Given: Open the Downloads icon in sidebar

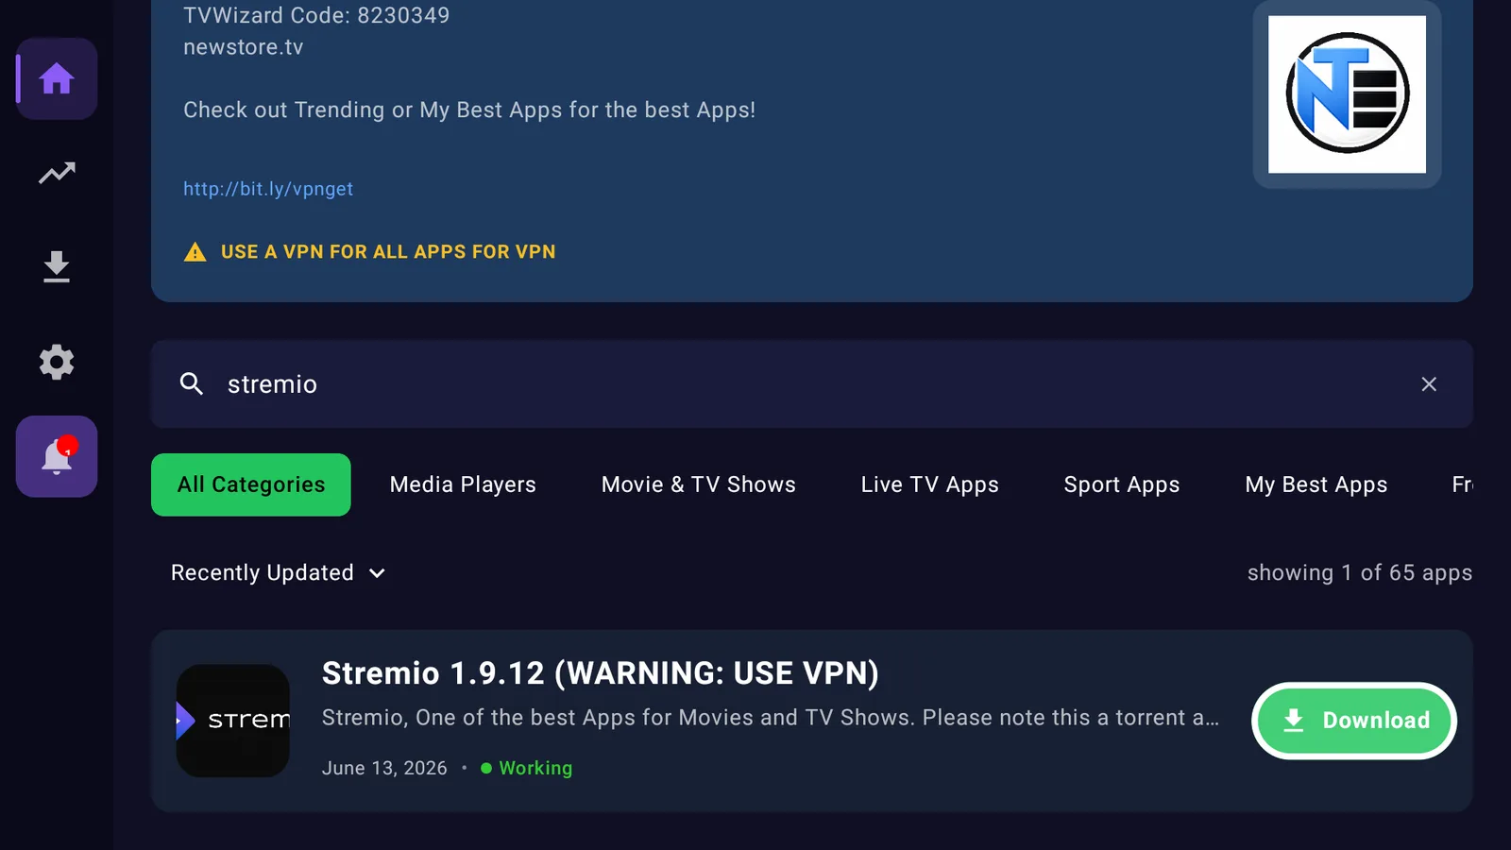Looking at the screenshot, I should [x=57, y=267].
